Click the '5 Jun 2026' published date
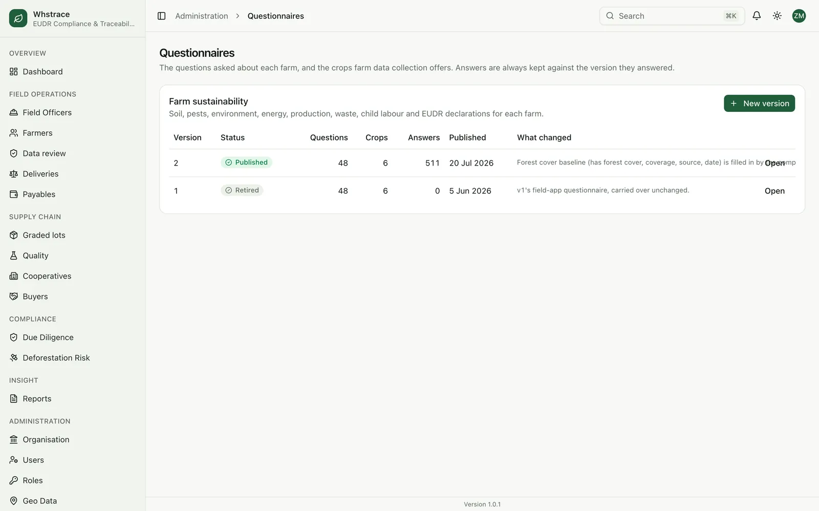 (470, 191)
